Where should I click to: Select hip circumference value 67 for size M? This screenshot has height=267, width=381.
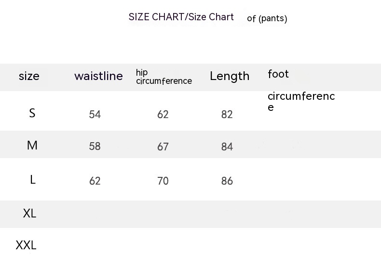[x=163, y=147]
